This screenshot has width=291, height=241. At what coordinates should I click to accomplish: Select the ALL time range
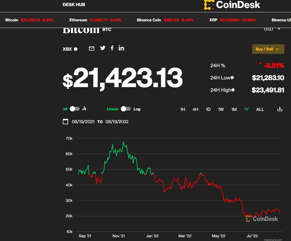260,110
